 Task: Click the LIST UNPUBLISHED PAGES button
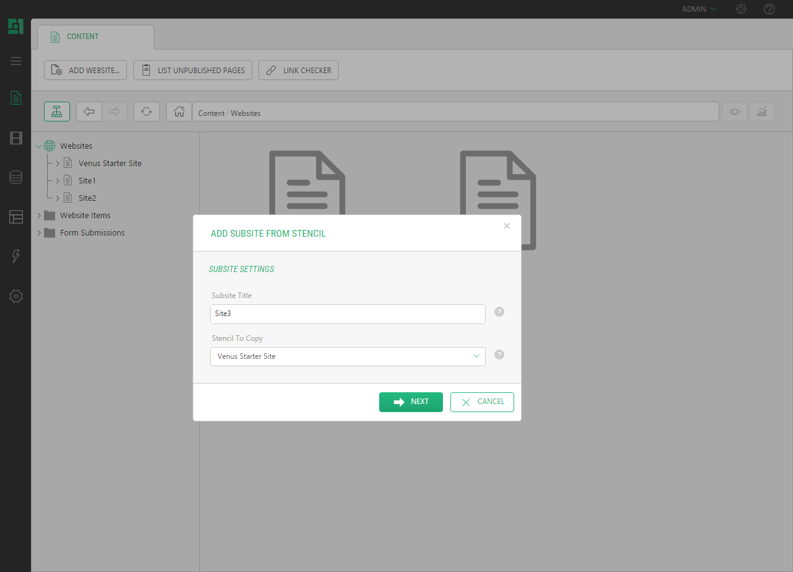[x=193, y=70]
